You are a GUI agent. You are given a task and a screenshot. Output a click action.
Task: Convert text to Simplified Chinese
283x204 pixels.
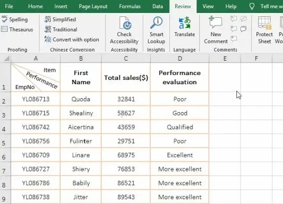click(60, 19)
